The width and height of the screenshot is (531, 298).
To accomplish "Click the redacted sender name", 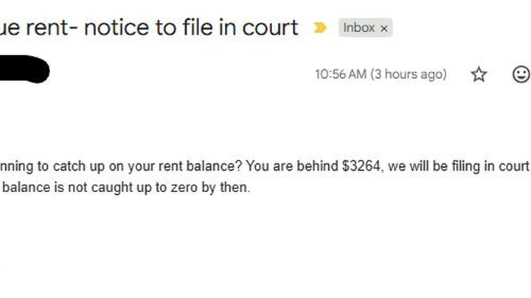I will pyautogui.click(x=22, y=71).
